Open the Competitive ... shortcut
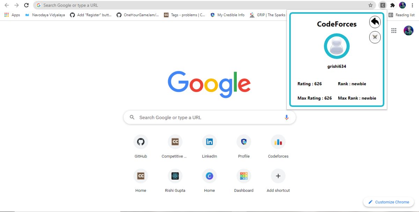419x212 pixels. pyautogui.click(x=175, y=147)
